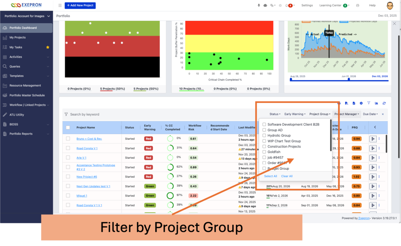This screenshot has height=246, width=401.
Task: Click the chart icon above the table
Action: pyautogui.click(x=376, y=103)
